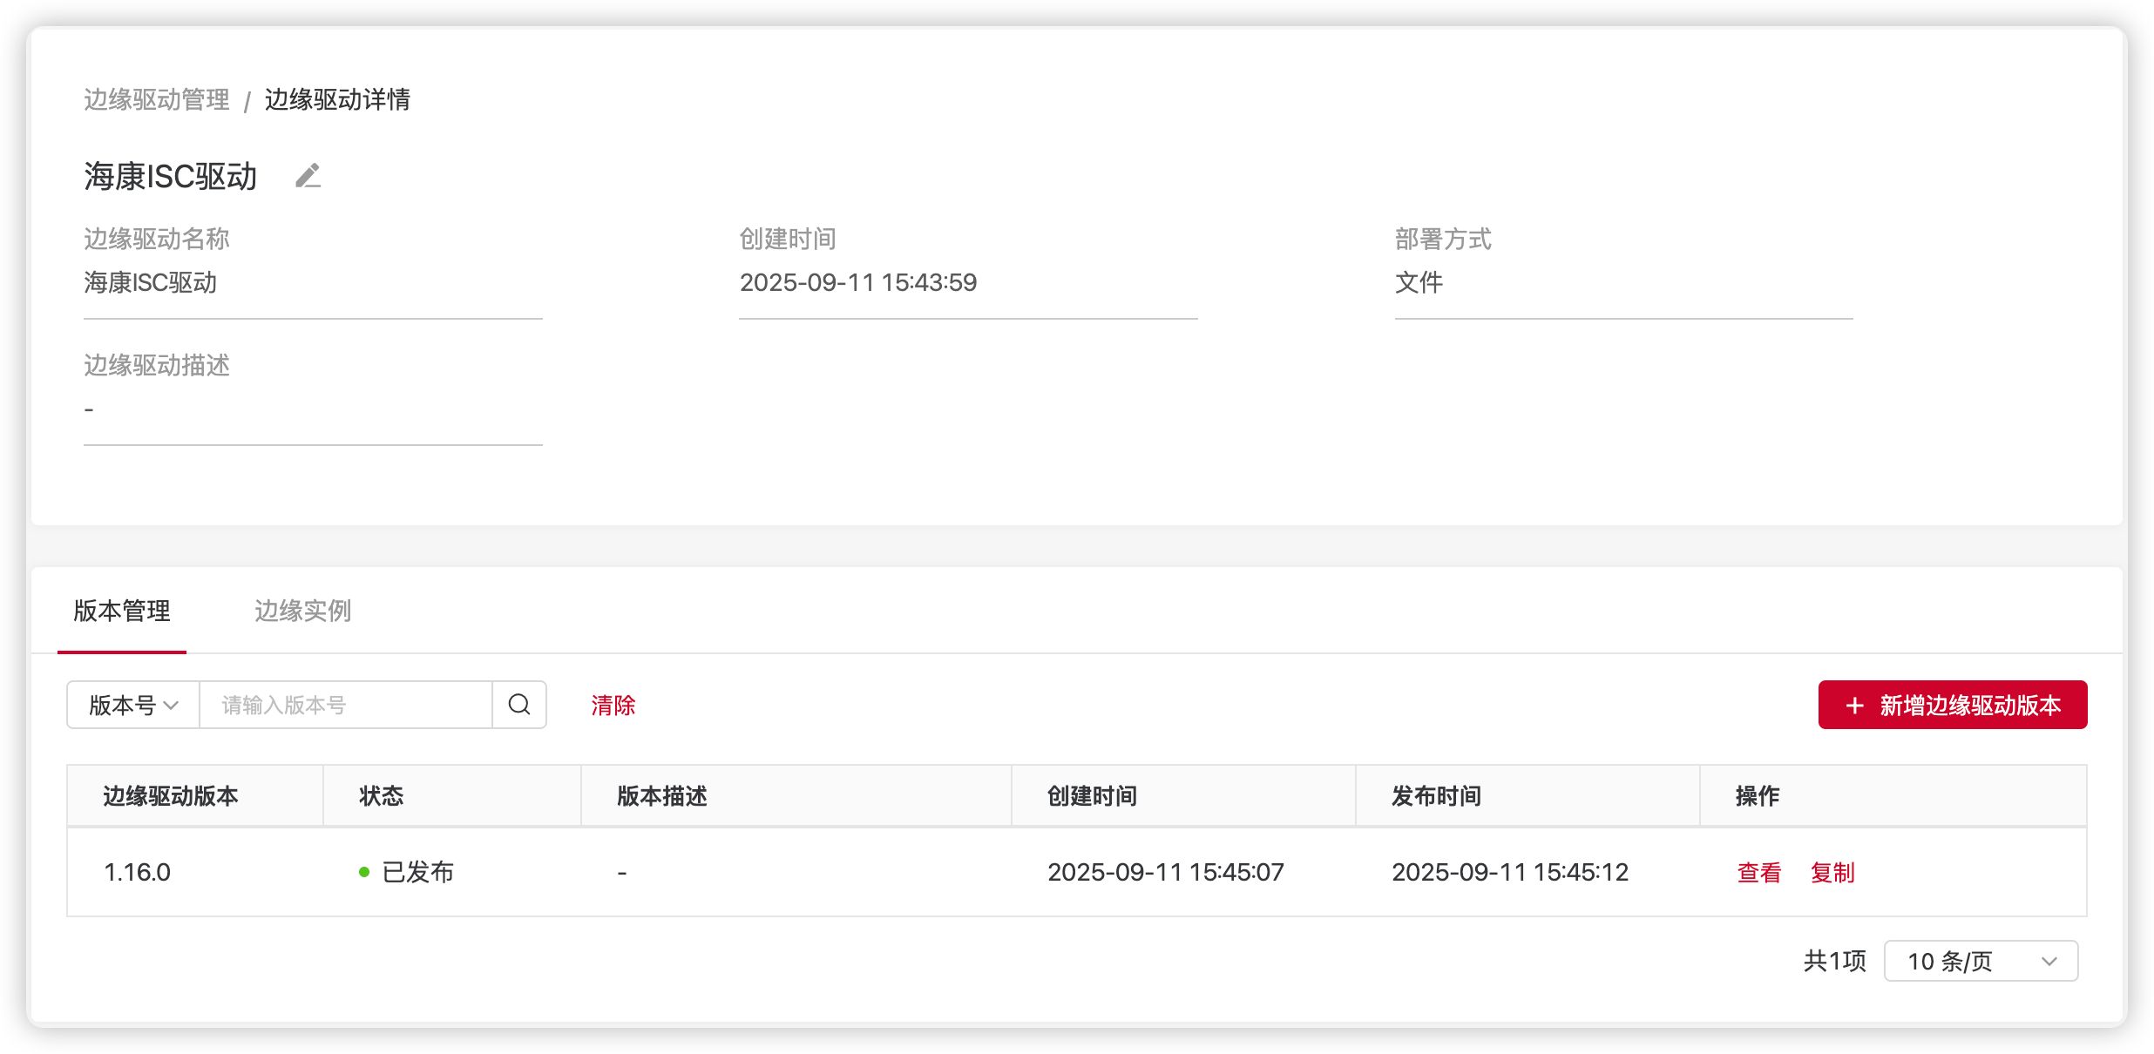Click the 已发布 status indicator
Screen dimensions: 2154x1054
click(407, 872)
